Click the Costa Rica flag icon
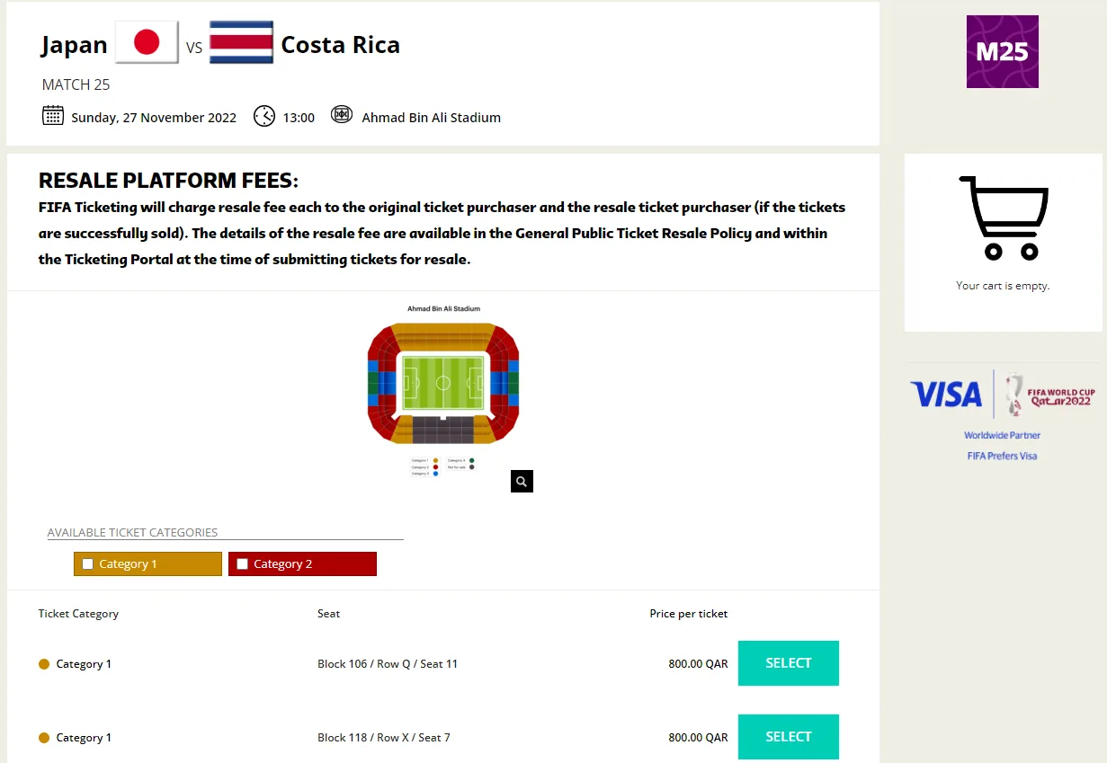1107x763 pixels. coord(241,42)
